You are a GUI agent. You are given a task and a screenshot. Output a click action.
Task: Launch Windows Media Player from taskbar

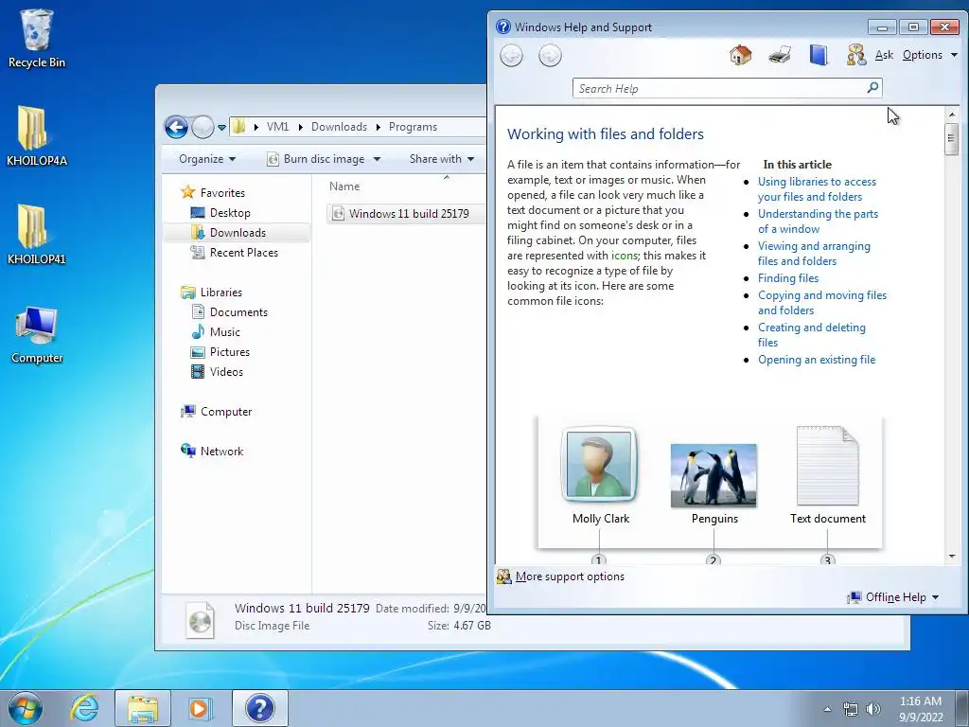pyautogui.click(x=201, y=708)
